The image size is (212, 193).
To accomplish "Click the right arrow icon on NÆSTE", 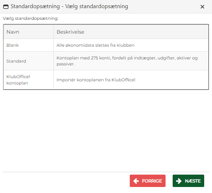I will coord(179,181).
